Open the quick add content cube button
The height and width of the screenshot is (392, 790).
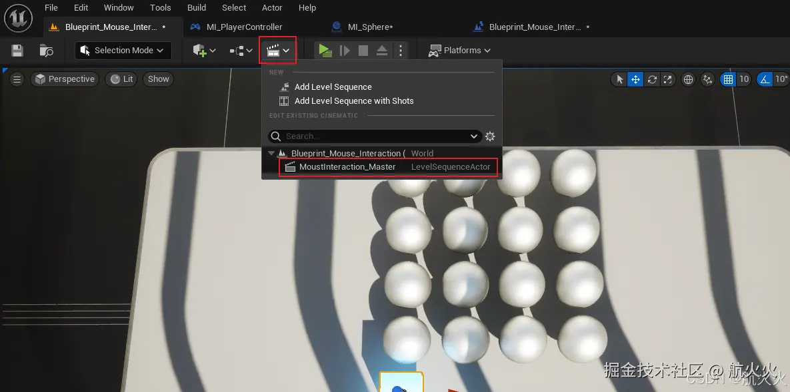pos(205,51)
